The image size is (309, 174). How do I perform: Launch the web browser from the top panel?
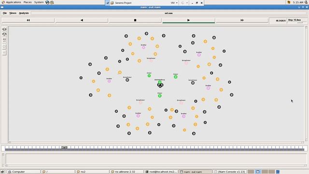point(47,2)
